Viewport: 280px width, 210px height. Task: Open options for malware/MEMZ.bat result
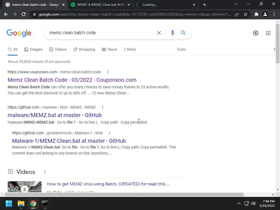tap(102, 107)
